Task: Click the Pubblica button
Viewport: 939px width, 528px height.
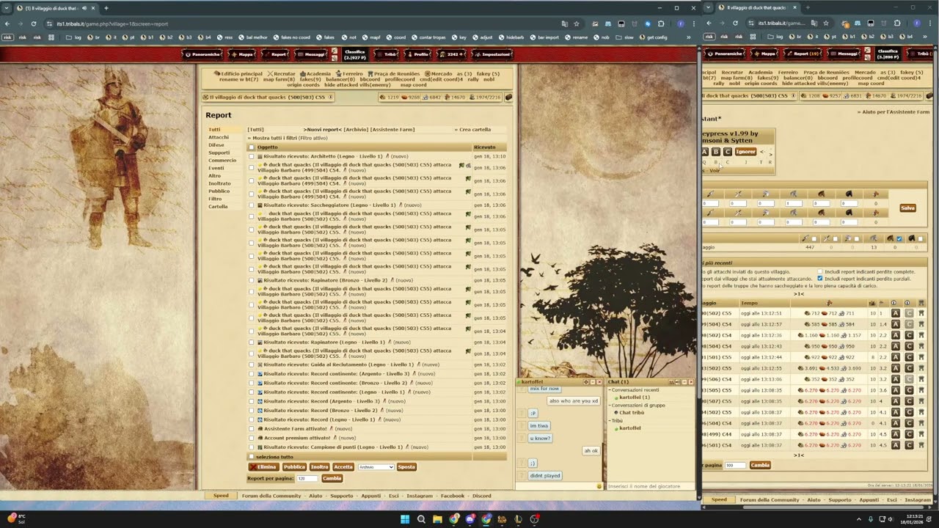Action: click(294, 467)
